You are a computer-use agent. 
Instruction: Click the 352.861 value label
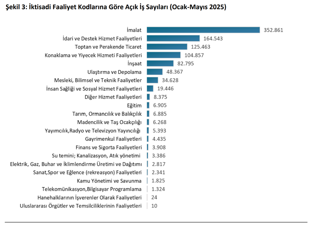pyautogui.click(x=274, y=30)
